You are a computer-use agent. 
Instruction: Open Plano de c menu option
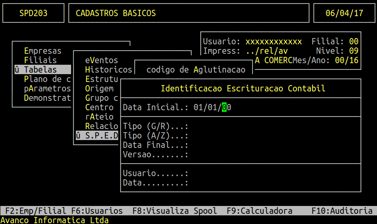tap(47, 79)
